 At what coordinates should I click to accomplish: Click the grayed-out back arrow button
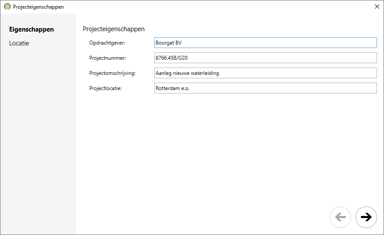coord(340,217)
